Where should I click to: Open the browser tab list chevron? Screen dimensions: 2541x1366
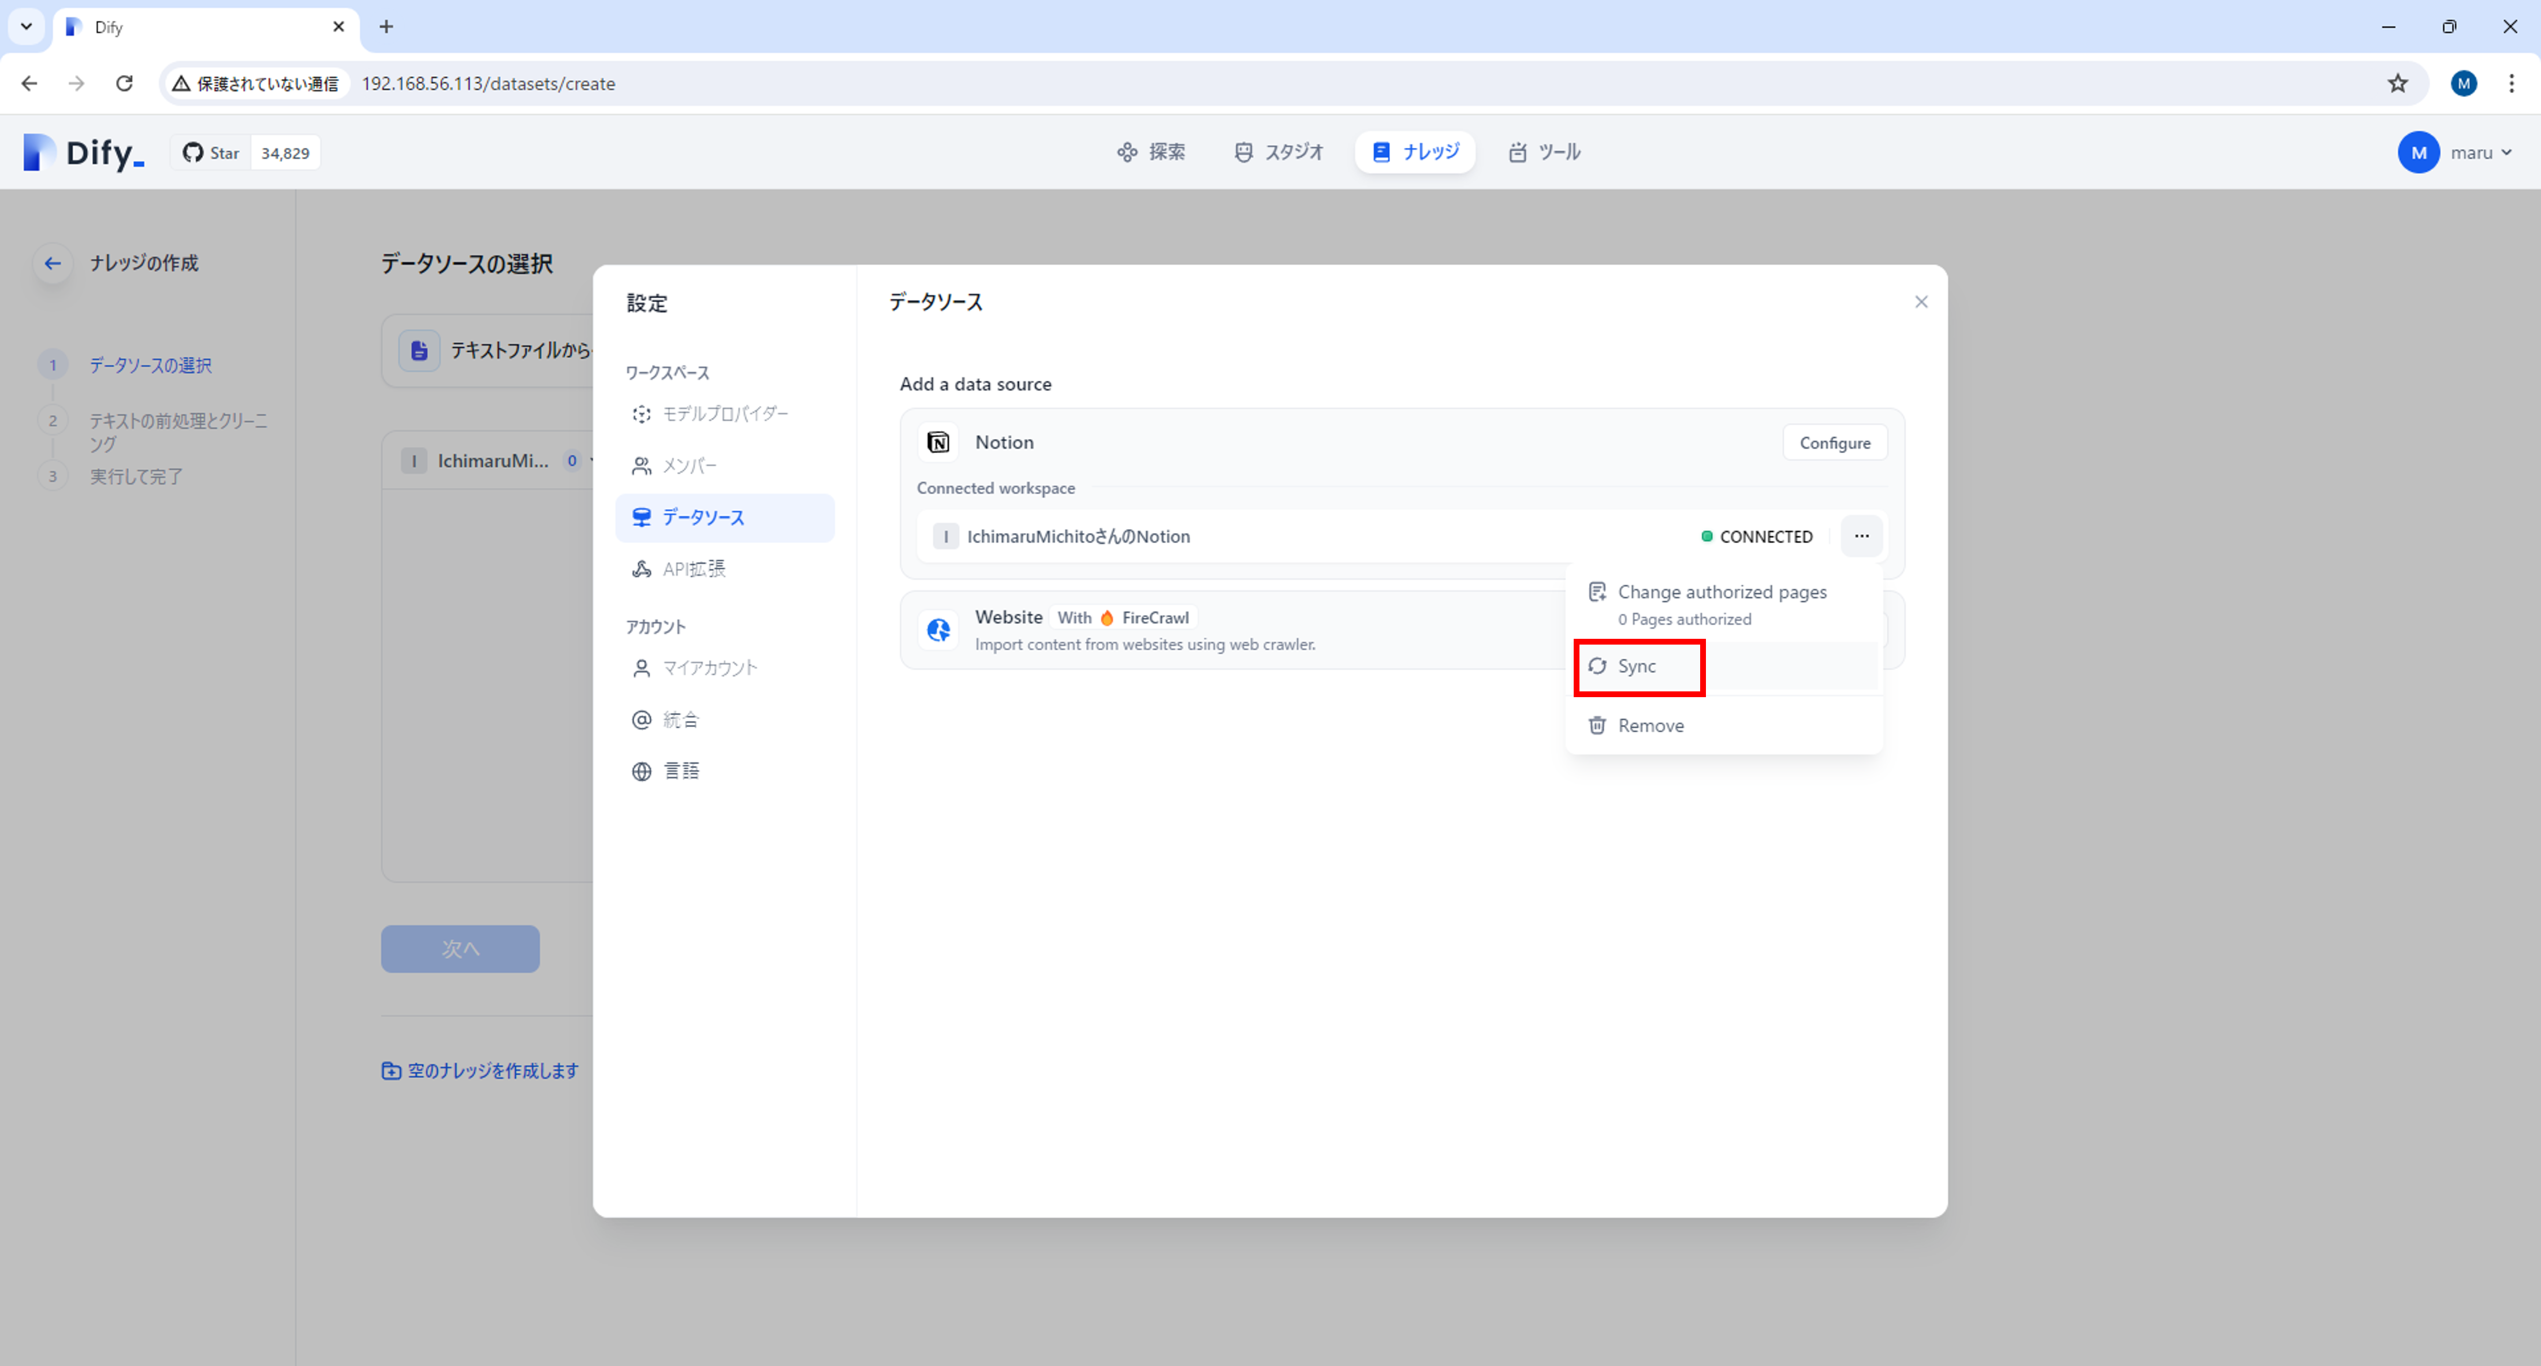pos(27,27)
